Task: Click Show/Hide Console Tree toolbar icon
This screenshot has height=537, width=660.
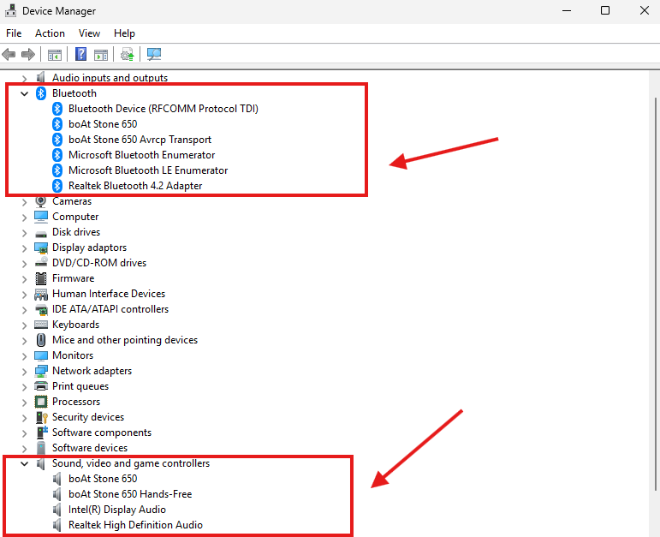Action: [x=55, y=55]
